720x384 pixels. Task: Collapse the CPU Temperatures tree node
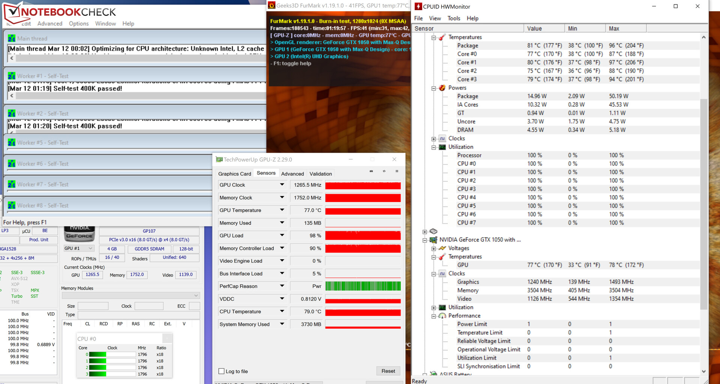[433, 37]
